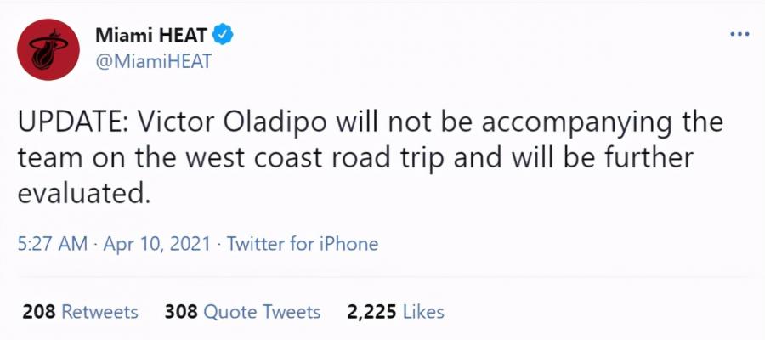Click the number 208 beside Retweets
Screen dimensions: 765x340
pos(39,312)
